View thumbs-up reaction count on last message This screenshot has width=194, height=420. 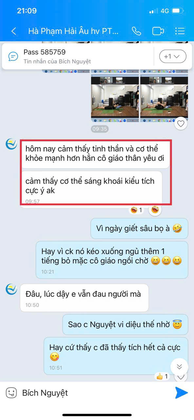[x=162, y=376]
